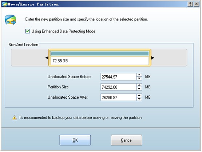This screenshot has height=152, width=202.
Task: Toggle Using Enhanced Data Protecting Mode checkbox
Action: pos(27,31)
